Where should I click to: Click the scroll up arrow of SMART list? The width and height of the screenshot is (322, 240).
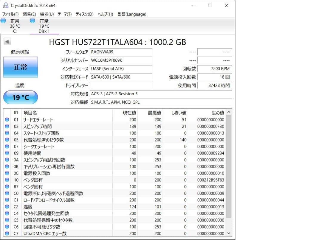click(229, 112)
